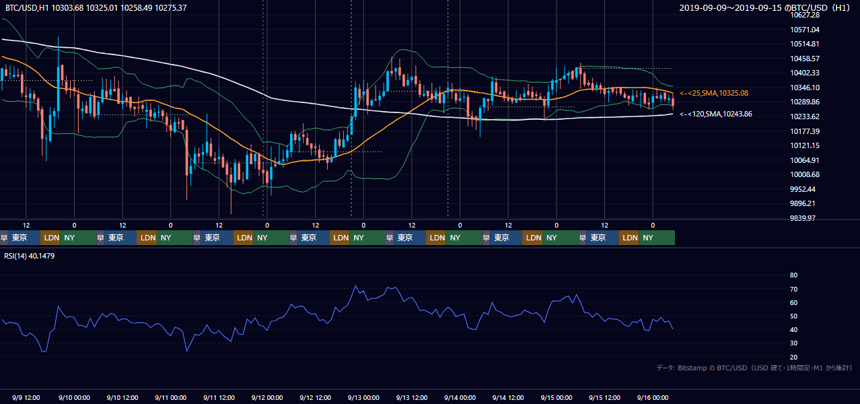This screenshot has height=404, width=860.
Task: Select price axis value 10064.91
Action: click(805, 160)
